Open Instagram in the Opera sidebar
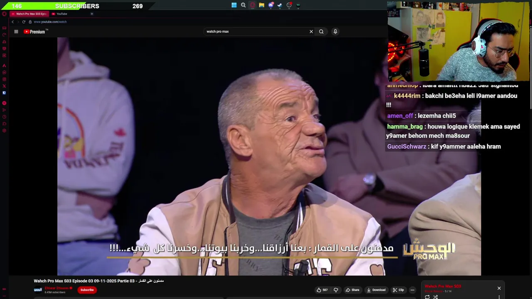532x299 pixels. coord(4,79)
